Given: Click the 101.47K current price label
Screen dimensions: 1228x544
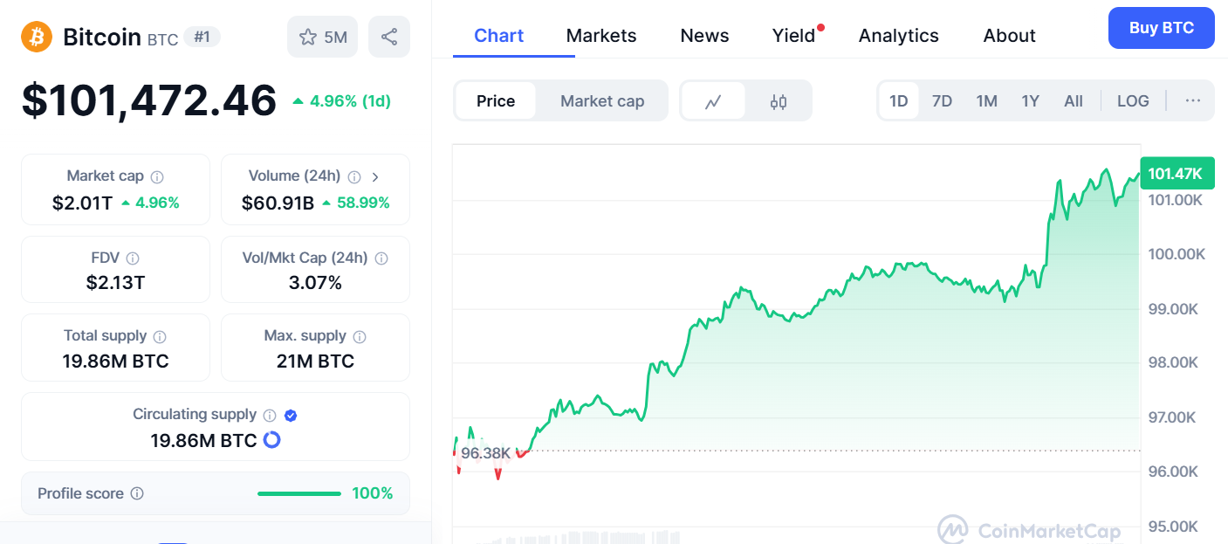Looking at the screenshot, I should (x=1176, y=174).
